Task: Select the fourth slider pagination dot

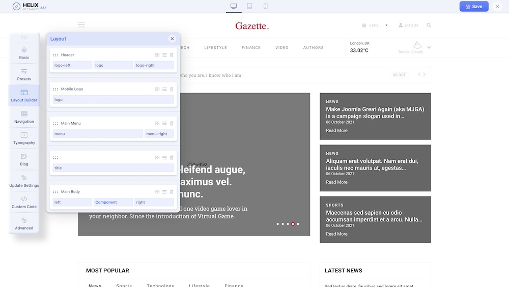Action: tap(293, 224)
